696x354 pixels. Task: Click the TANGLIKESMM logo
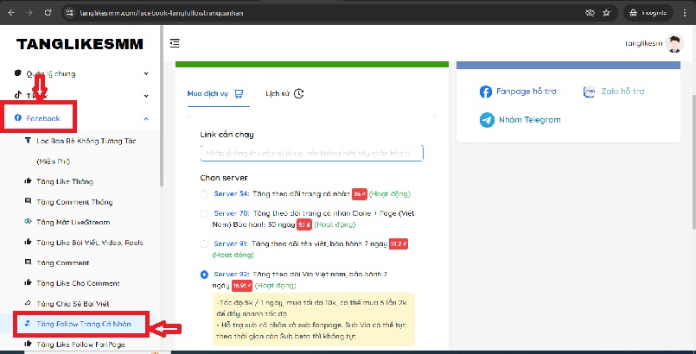[x=80, y=44]
